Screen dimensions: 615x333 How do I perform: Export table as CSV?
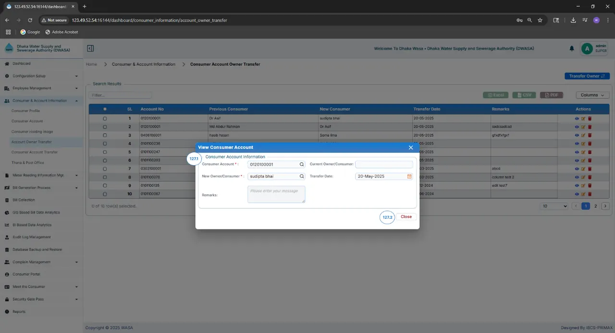(x=524, y=95)
